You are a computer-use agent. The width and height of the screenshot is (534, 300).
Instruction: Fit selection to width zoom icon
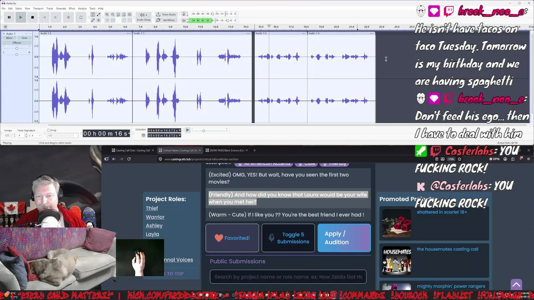[118, 15]
